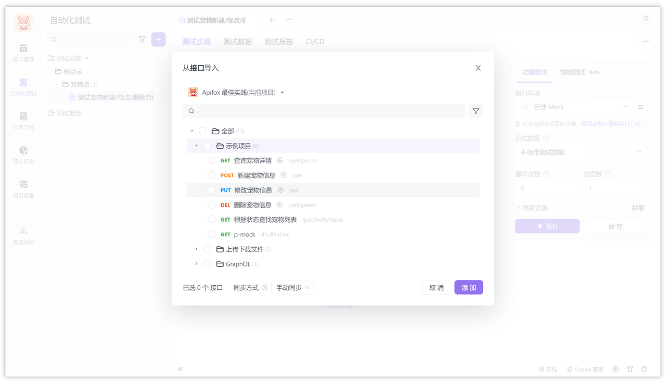Check the DEL 删除宠物信息 checkbox
666x383 pixels.
pos(211,205)
